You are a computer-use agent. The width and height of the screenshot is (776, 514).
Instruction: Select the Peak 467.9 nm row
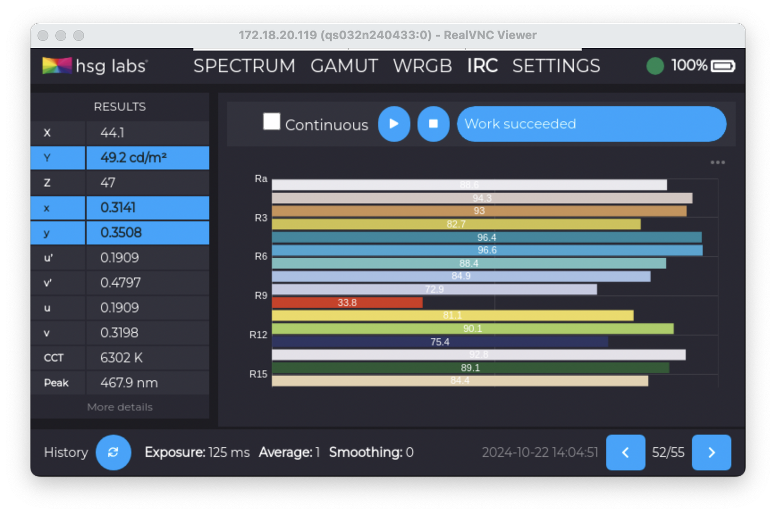coord(120,383)
